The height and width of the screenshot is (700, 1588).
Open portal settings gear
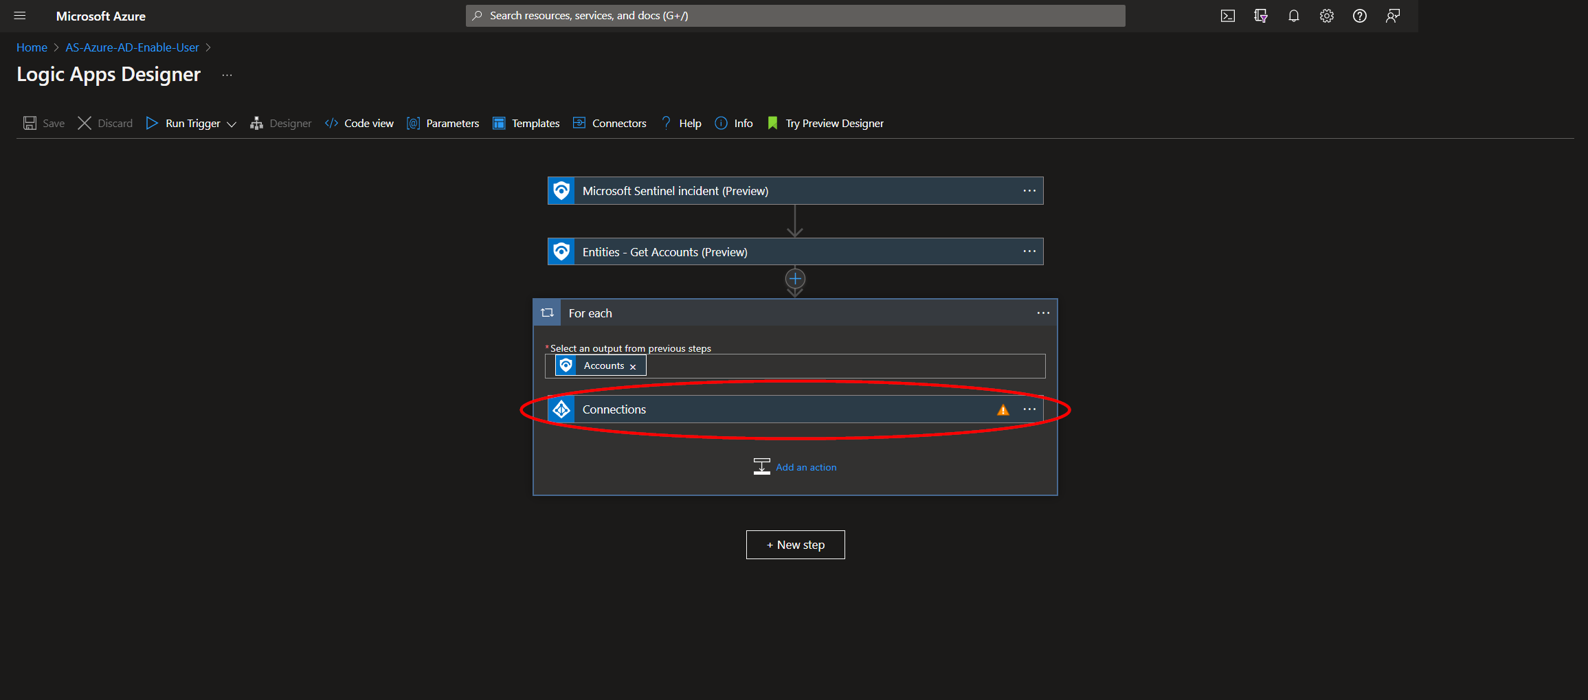click(x=1327, y=16)
